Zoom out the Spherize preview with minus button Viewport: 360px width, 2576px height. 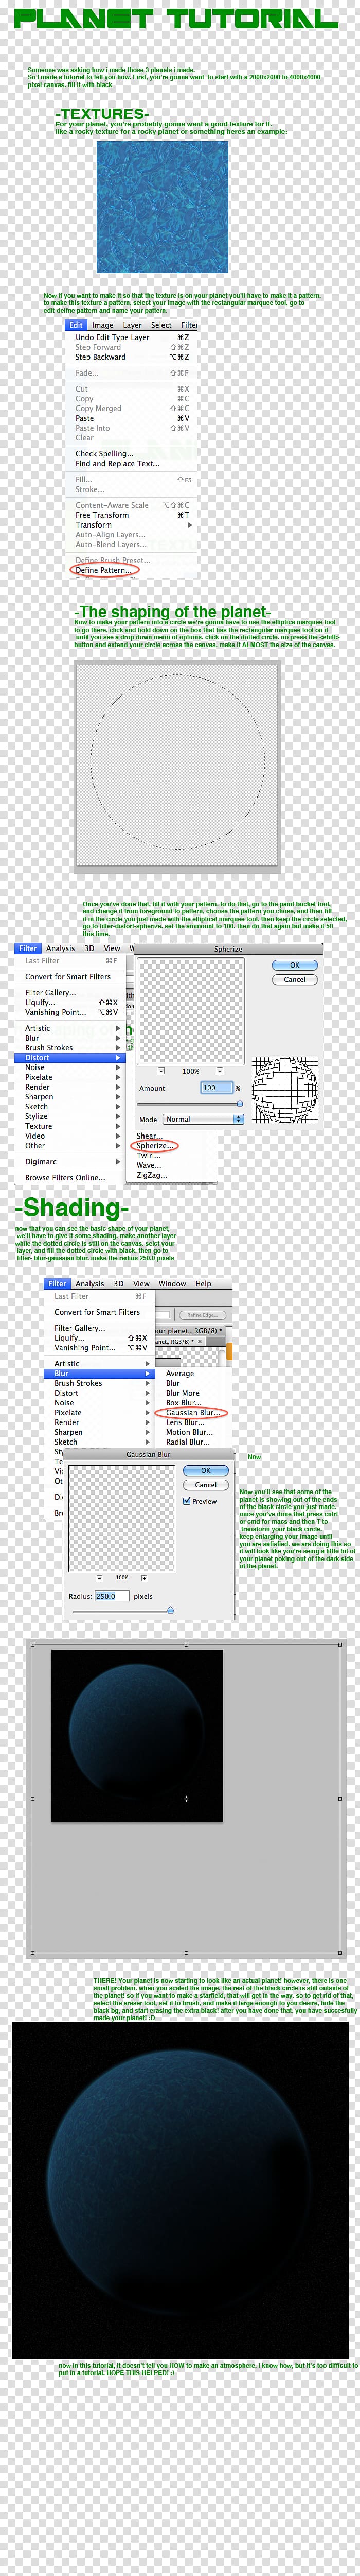point(161,1071)
